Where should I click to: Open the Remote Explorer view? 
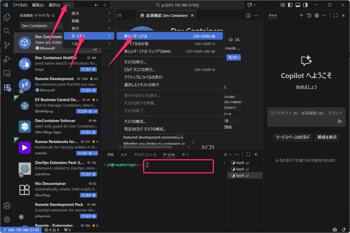(x=7, y=73)
